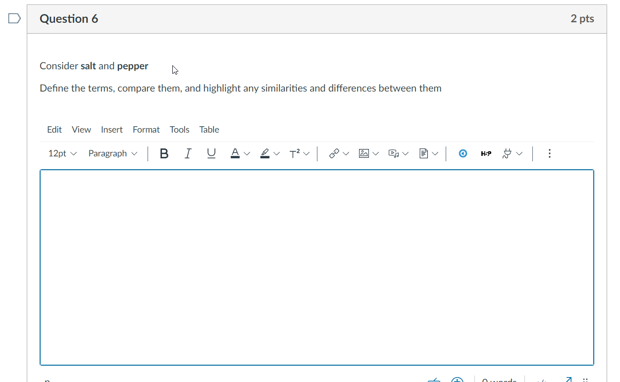Viewport: 620px width, 382px height.
Task: Open the View menu
Action: [x=81, y=130]
